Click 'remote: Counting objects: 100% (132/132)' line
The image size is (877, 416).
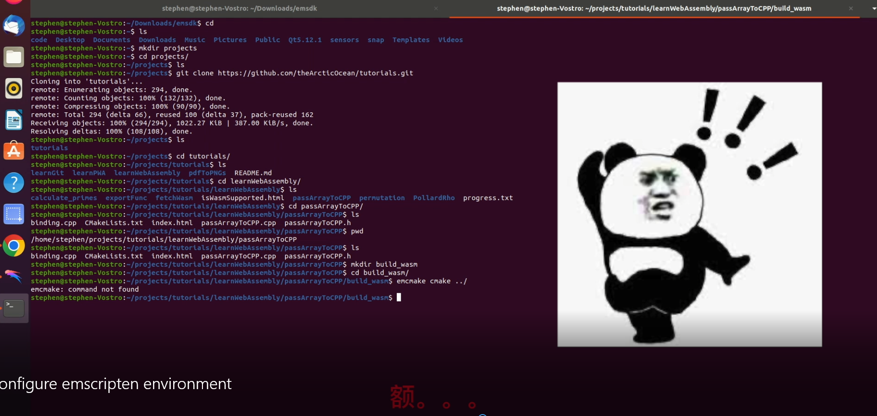coord(128,98)
